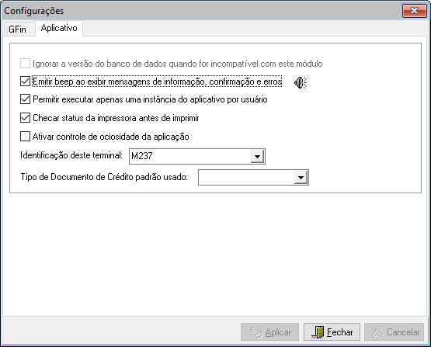This screenshot has width=431, height=347.
Task: Enable Ativar controle de ociosidade checkbox
Action: [25, 137]
